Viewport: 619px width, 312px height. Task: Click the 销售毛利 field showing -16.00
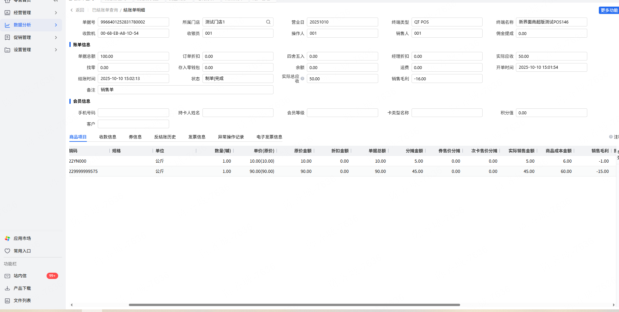[x=447, y=79]
